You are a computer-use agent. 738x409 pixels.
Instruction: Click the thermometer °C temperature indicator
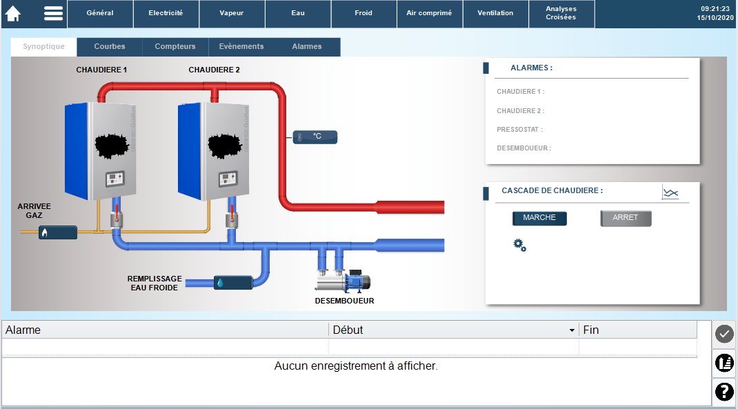315,137
